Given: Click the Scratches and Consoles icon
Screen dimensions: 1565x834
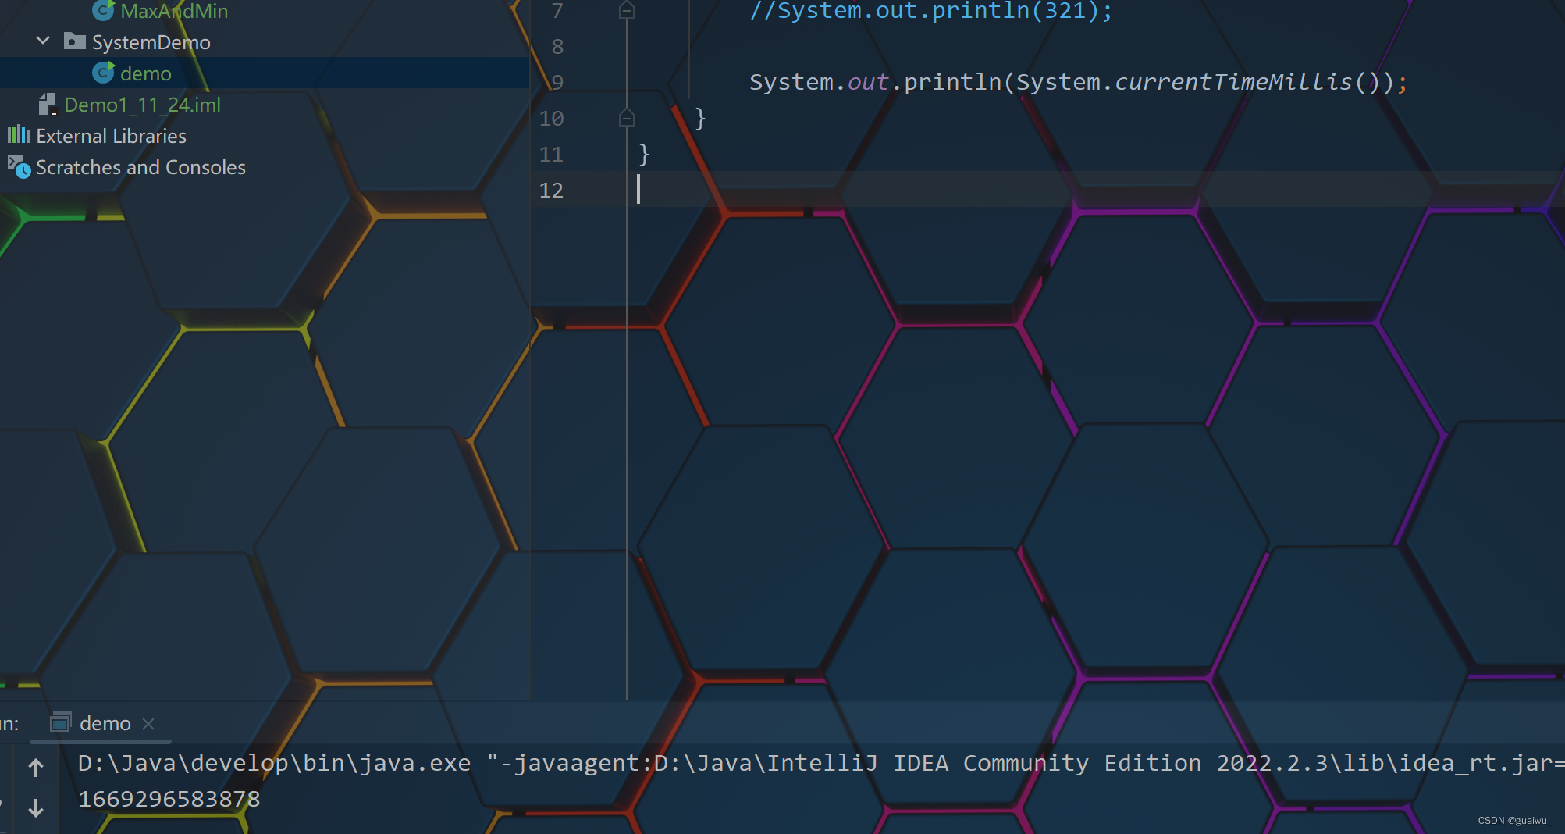Looking at the screenshot, I should coord(17,167).
